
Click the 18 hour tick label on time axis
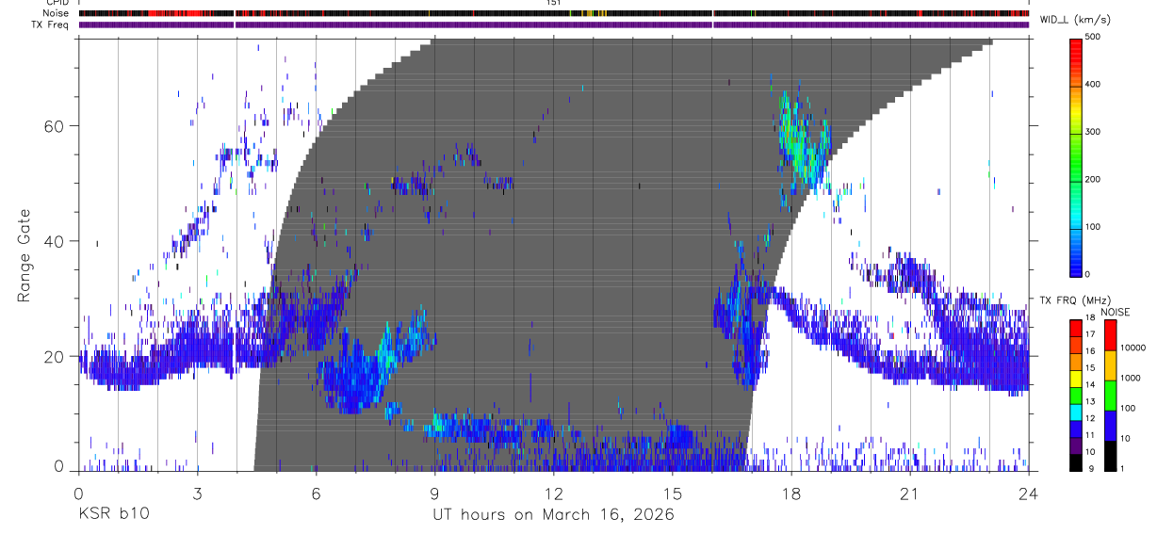791,494
